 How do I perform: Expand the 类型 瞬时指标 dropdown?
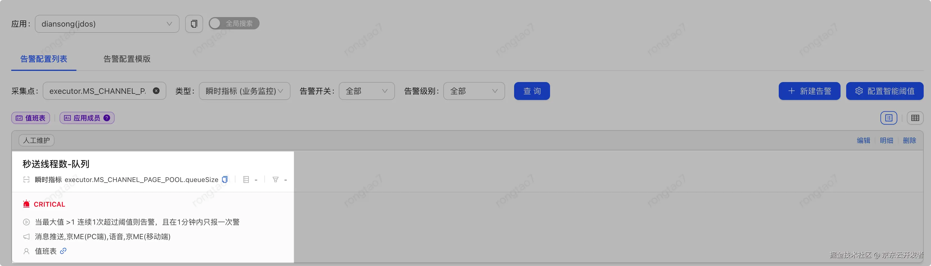pos(245,91)
